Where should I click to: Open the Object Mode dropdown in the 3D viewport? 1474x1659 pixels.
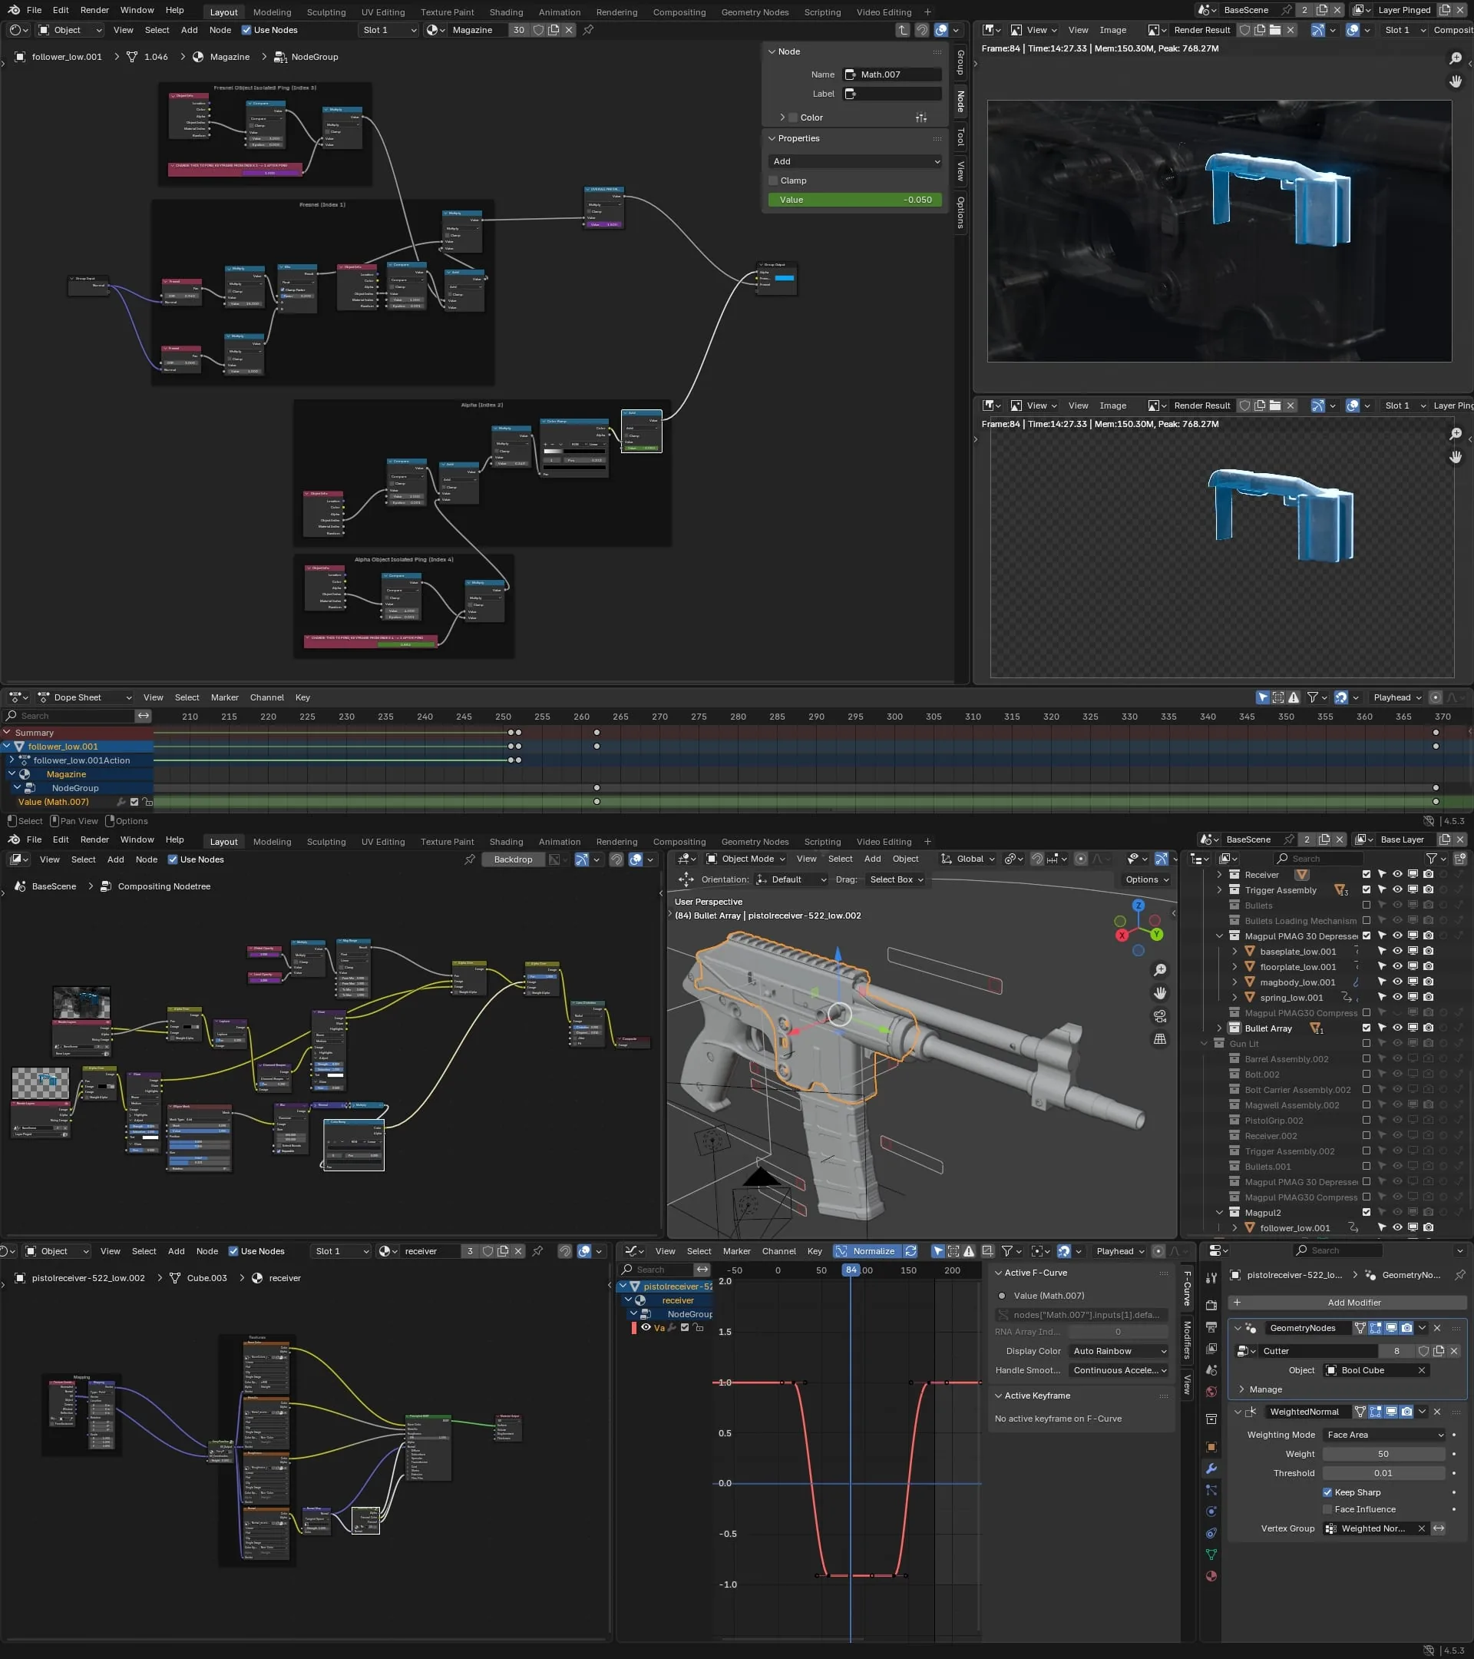746,859
